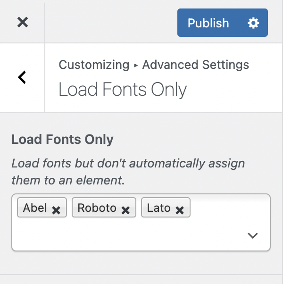Remove the Lato font with its x icon
Image resolution: width=283 pixels, height=284 pixels.
pos(180,210)
